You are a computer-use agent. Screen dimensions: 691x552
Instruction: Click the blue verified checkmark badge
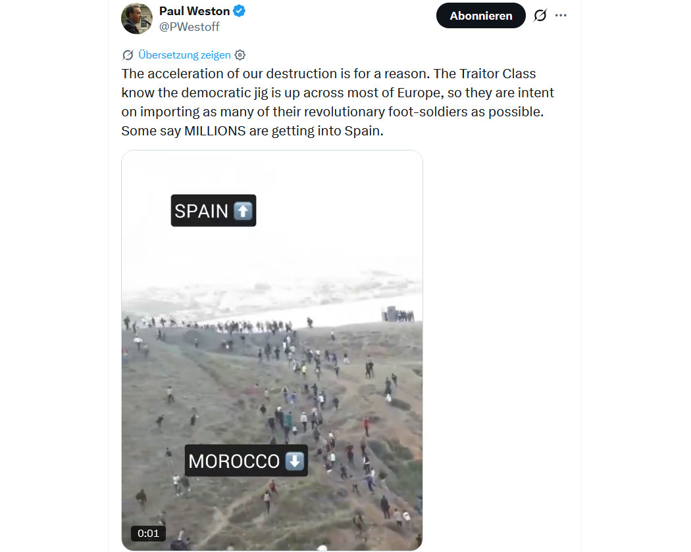[240, 11]
